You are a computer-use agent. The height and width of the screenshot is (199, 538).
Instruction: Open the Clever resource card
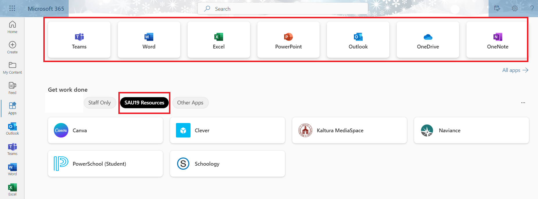pos(227,130)
